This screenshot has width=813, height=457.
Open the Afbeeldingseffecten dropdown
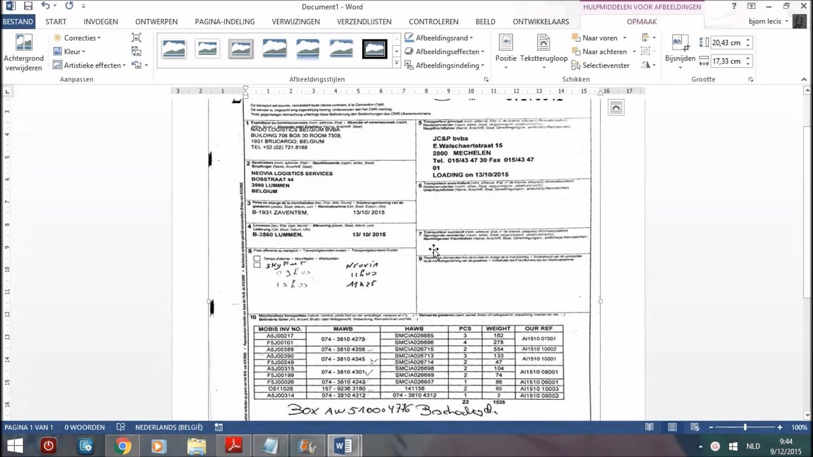[x=445, y=51]
